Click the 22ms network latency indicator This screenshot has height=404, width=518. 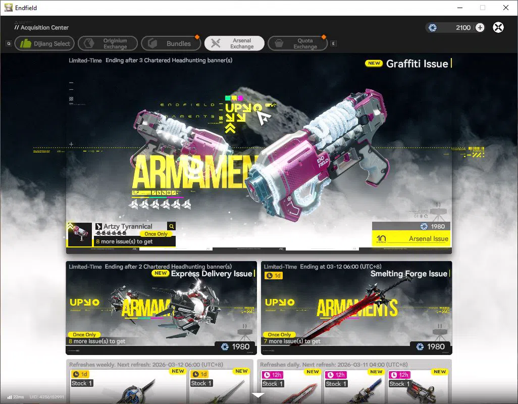[16, 397]
